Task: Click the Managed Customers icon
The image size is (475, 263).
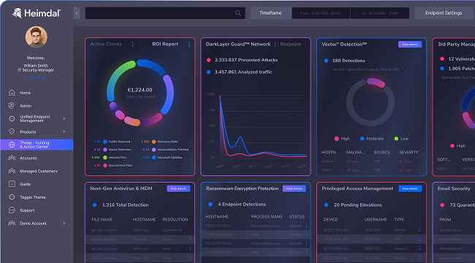Action: 12,171
